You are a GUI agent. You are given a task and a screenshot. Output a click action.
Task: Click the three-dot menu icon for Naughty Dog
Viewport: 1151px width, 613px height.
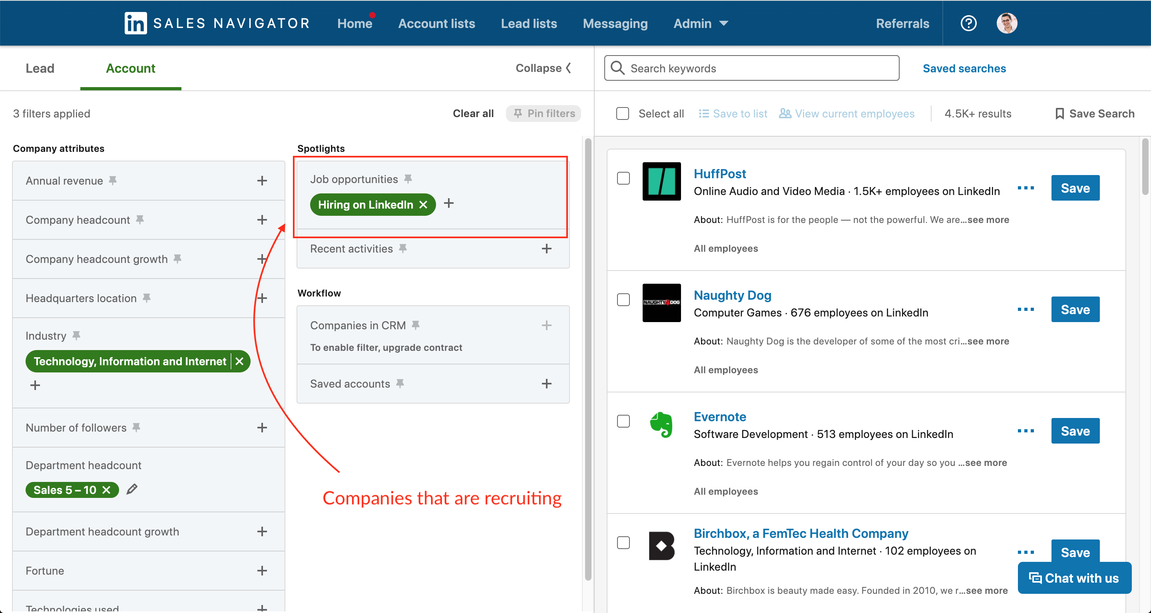(x=1027, y=310)
